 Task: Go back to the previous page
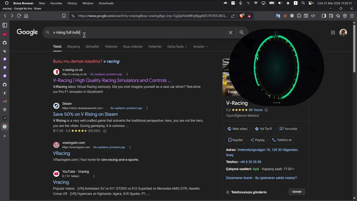click(5, 16)
